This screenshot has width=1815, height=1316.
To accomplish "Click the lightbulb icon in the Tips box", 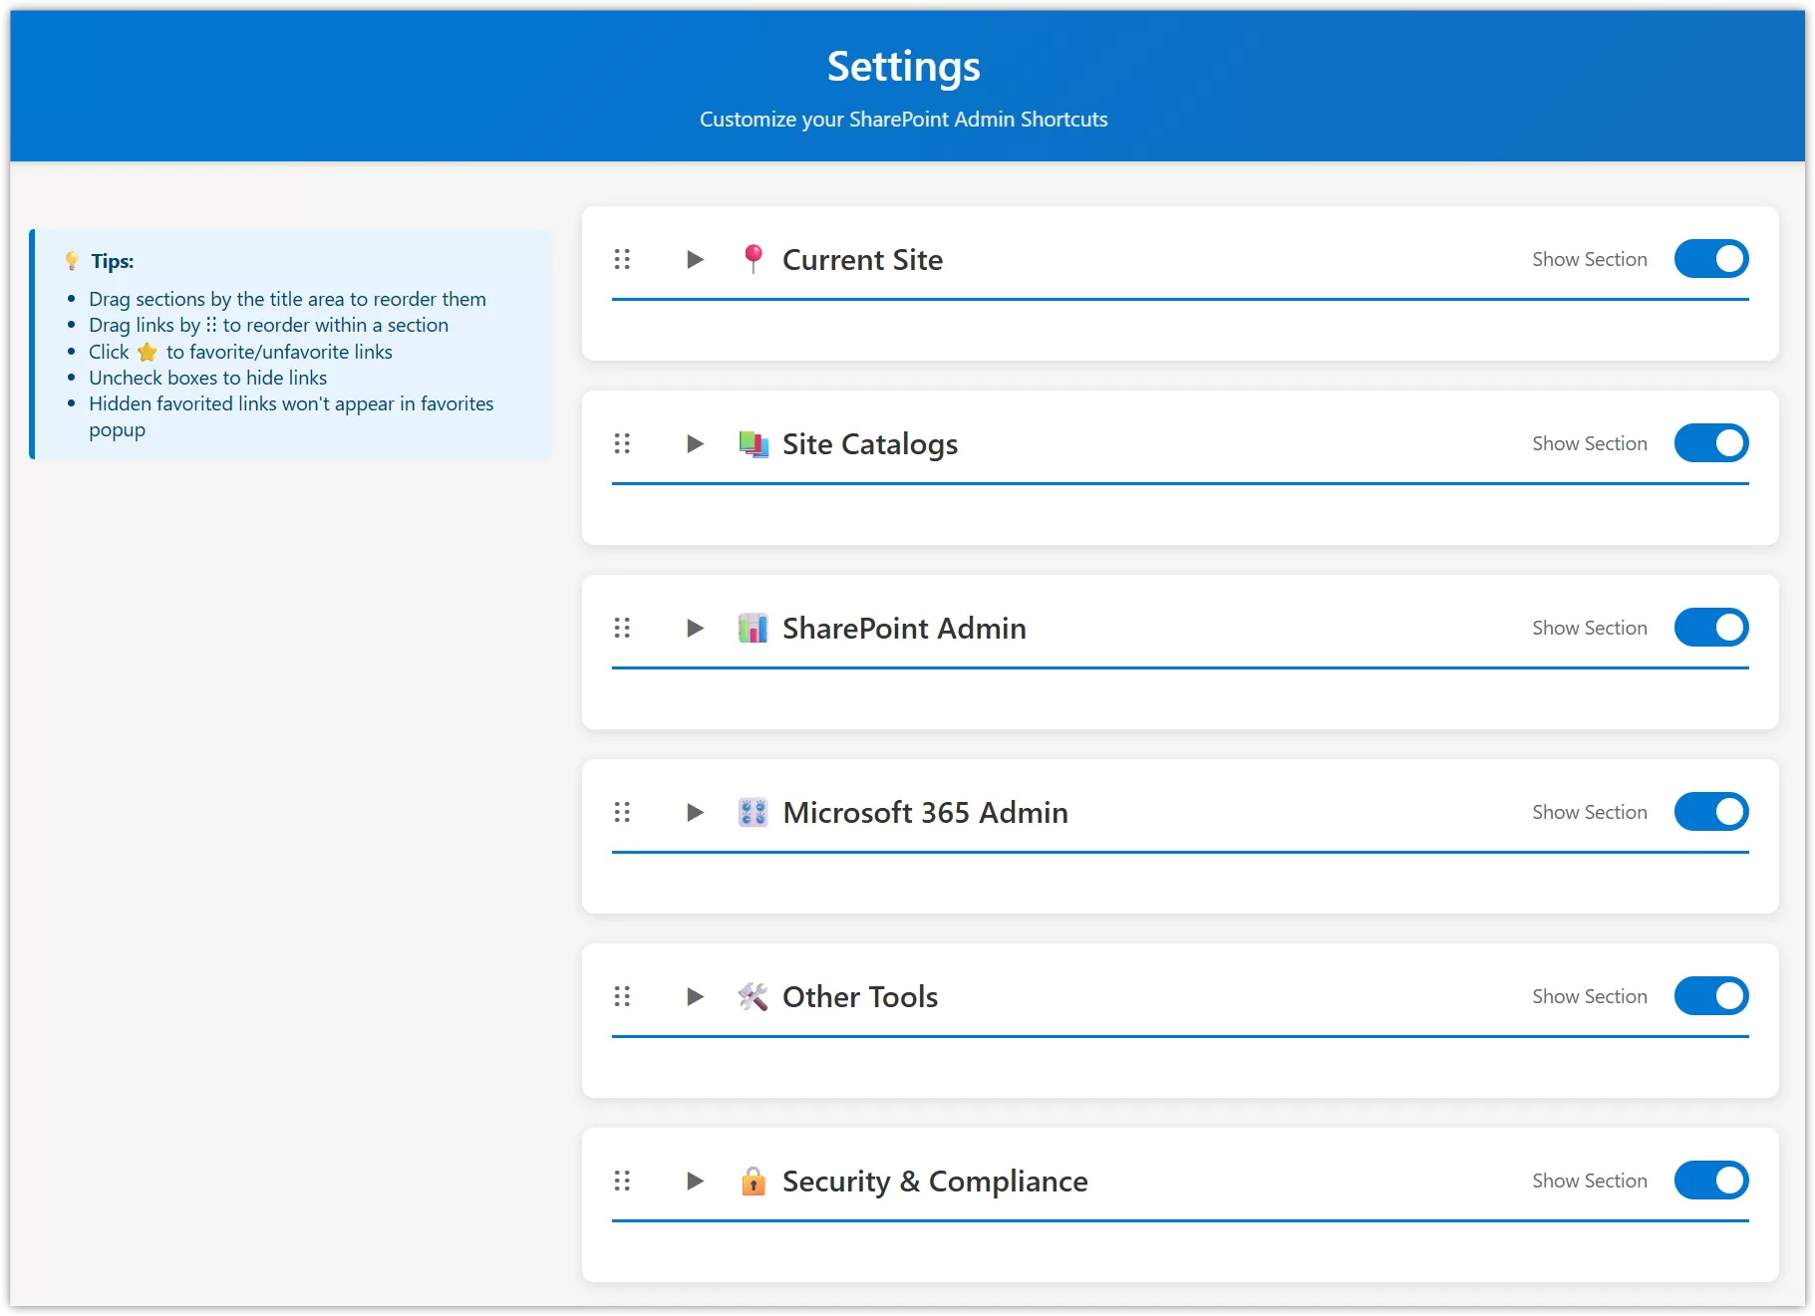I will click(x=72, y=260).
